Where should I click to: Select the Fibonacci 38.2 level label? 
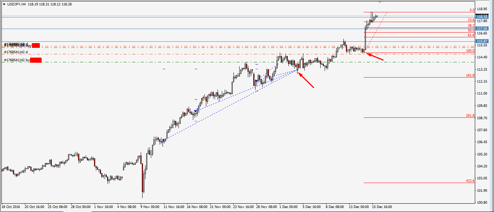[471, 26]
